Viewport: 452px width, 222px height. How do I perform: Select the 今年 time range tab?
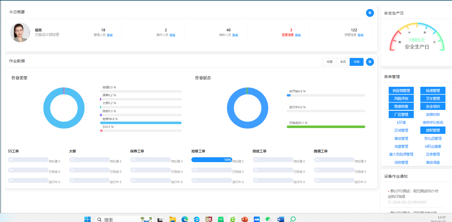tap(356, 62)
